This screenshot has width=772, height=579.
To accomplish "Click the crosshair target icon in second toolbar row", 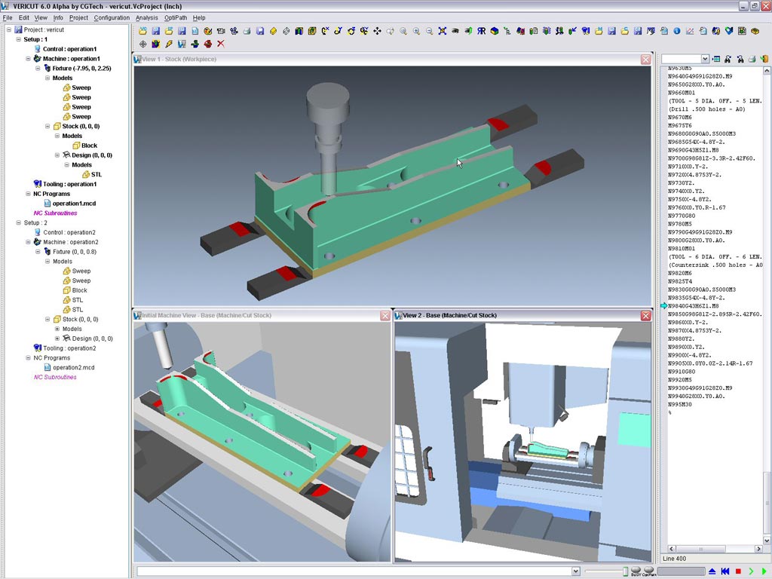I will point(143,44).
